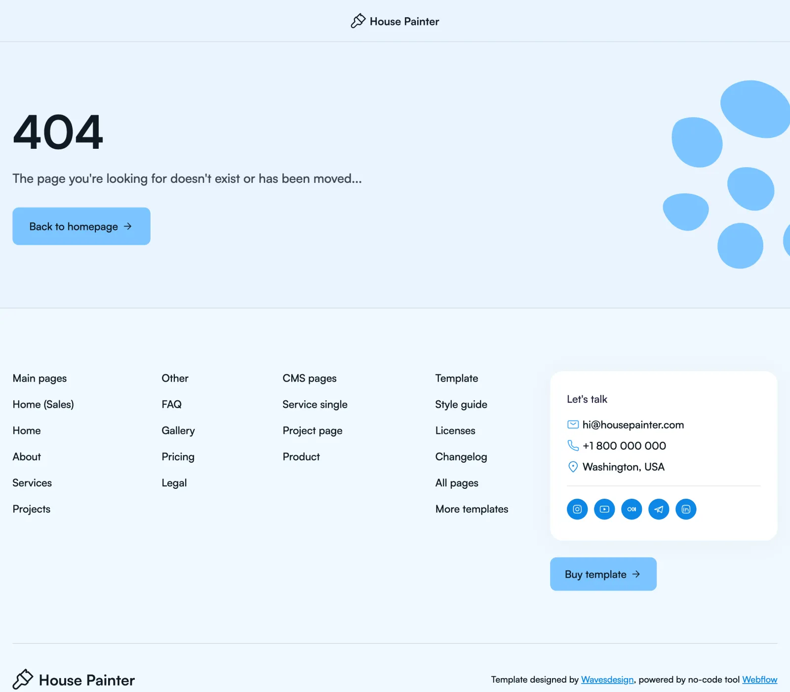790x692 pixels.
Task: Click the paintbrush logo icon in header
Action: (x=358, y=21)
